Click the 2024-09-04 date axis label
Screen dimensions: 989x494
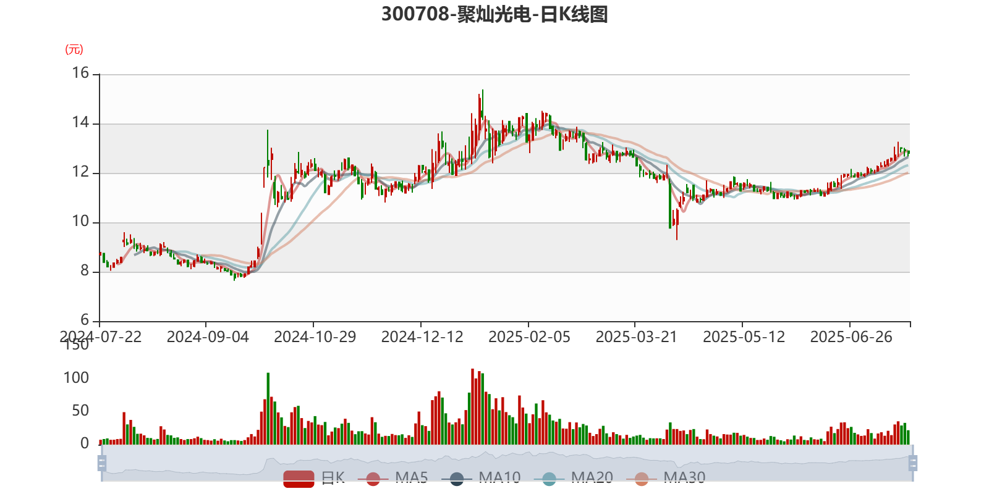[x=208, y=337]
